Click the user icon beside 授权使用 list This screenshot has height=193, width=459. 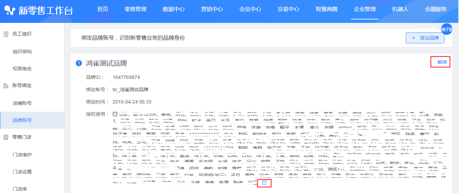point(115,114)
